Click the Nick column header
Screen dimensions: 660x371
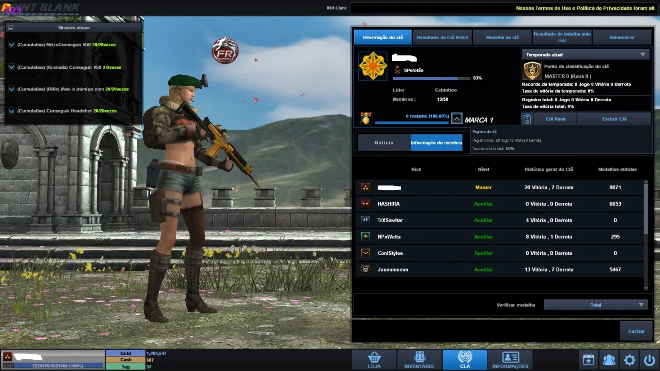point(416,169)
